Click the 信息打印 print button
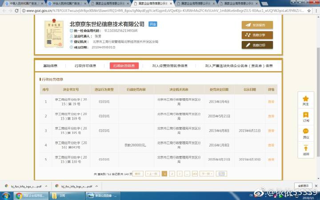320x200 pixels. (257, 45)
